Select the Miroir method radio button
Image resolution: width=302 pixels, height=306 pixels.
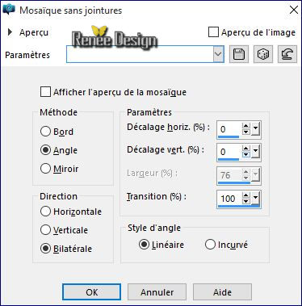pos(45,169)
